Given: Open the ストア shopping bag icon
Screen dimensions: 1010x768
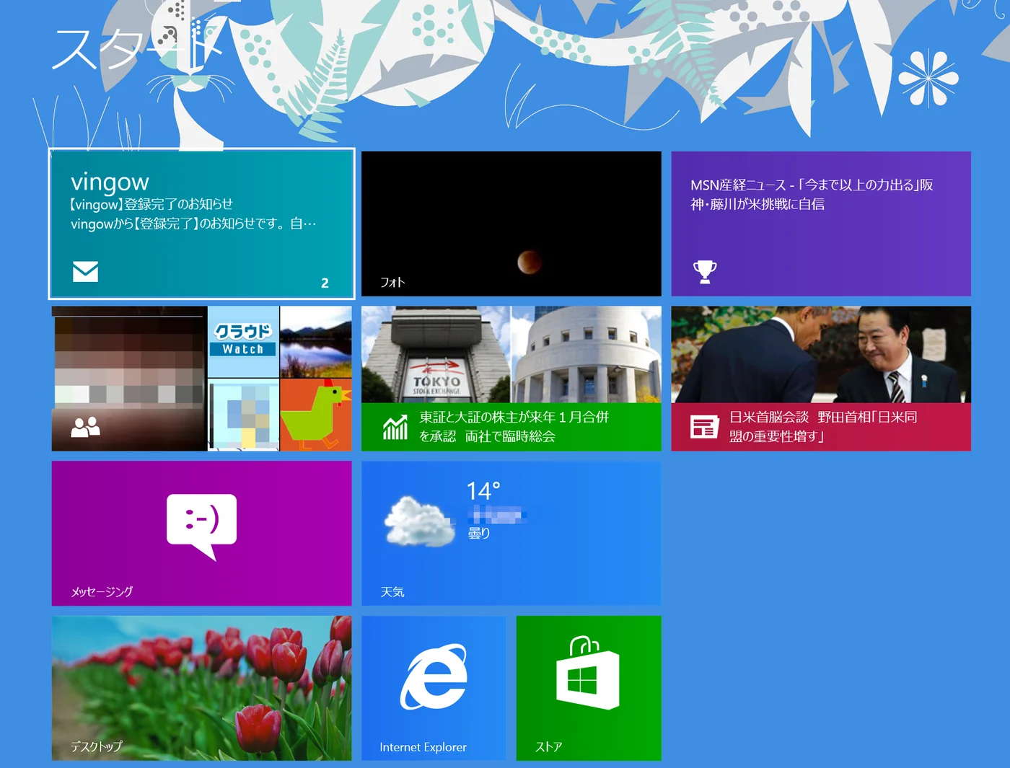Looking at the screenshot, I should (587, 673).
